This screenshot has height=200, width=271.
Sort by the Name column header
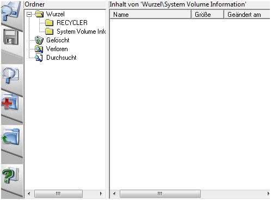(x=150, y=15)
